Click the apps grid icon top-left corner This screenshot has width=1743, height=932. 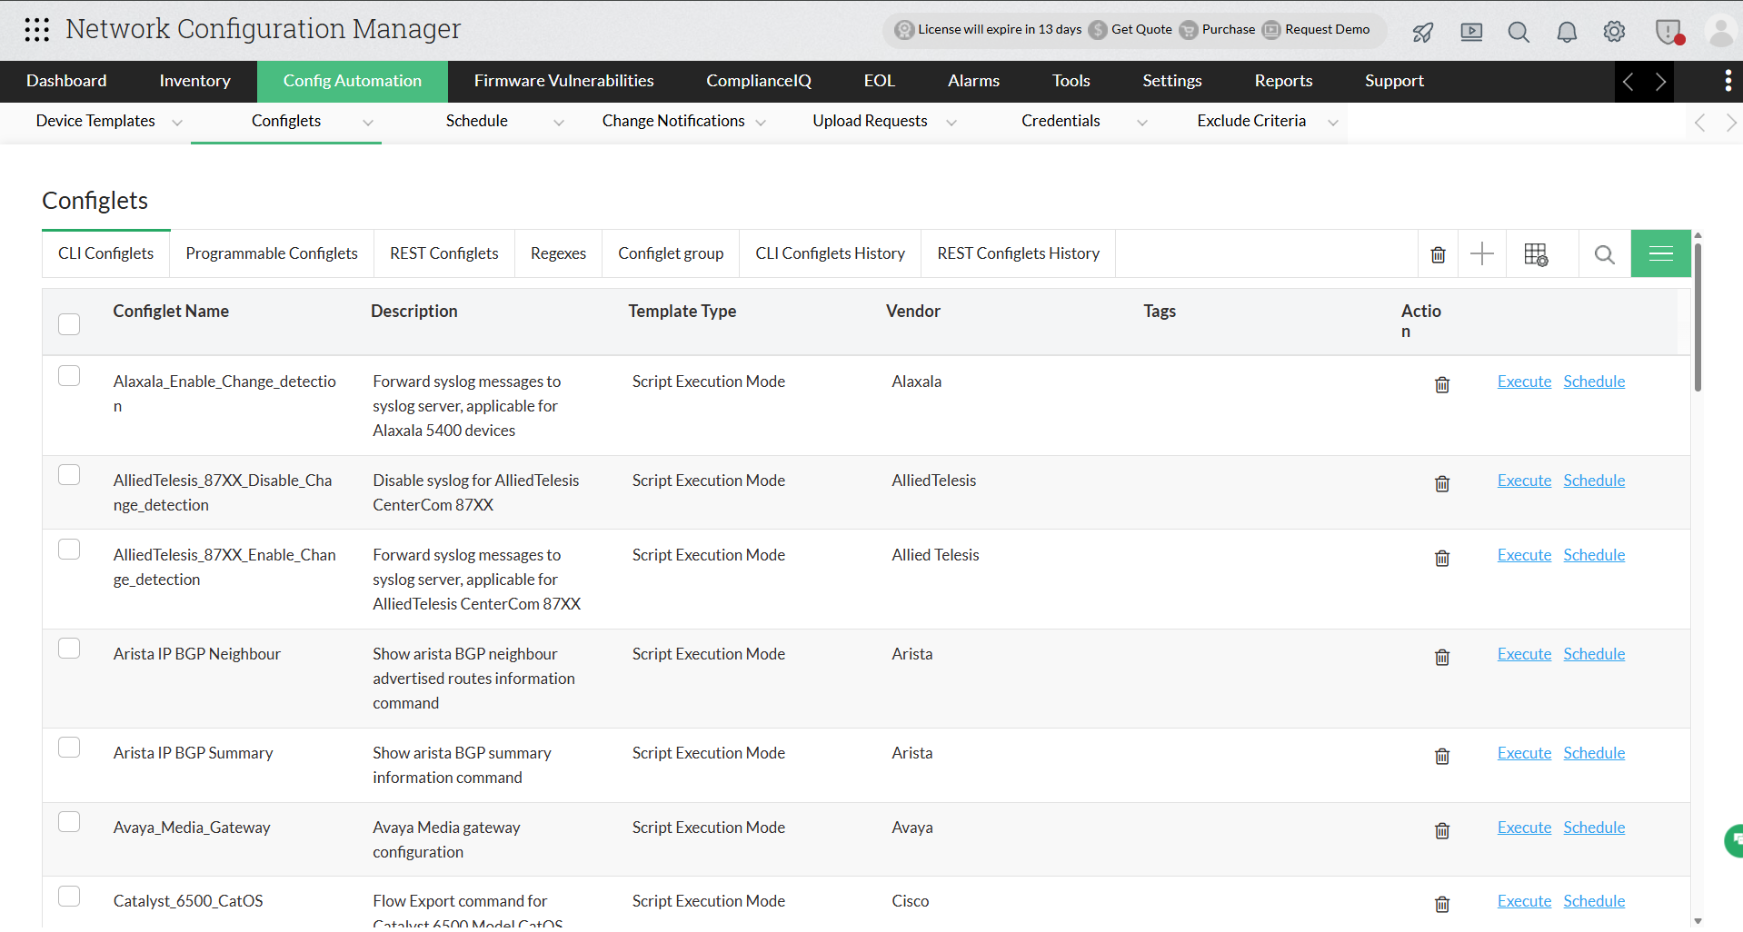[x=36, y=30]
